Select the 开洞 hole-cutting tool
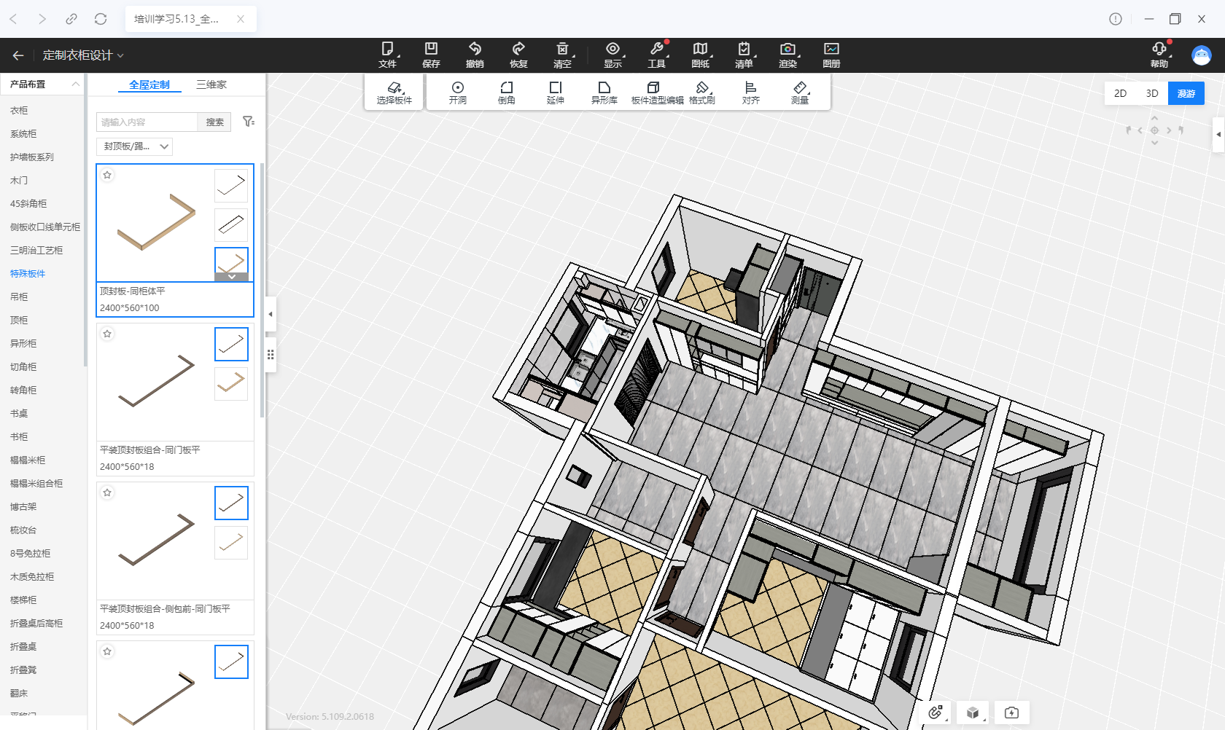 click(x=458, y=93)
